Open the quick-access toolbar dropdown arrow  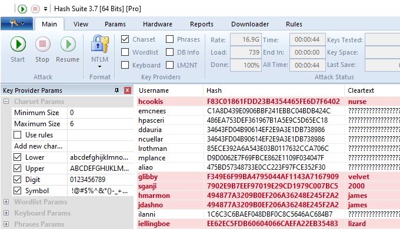point(45,9)
